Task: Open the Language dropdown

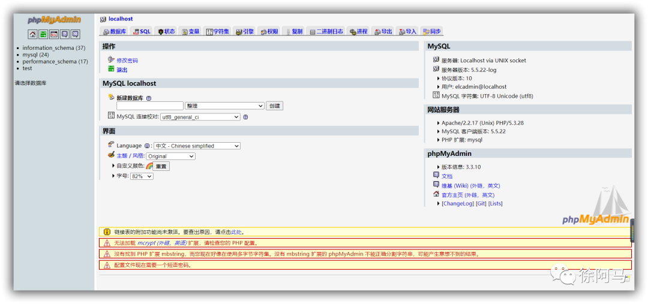Action: [x=197, y=146]
